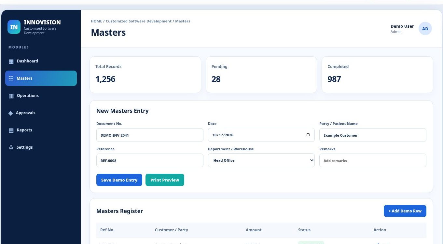This screenshot has height=244, width=443.
Task: Click the Reports icon in sidebar
Action: 11,130
